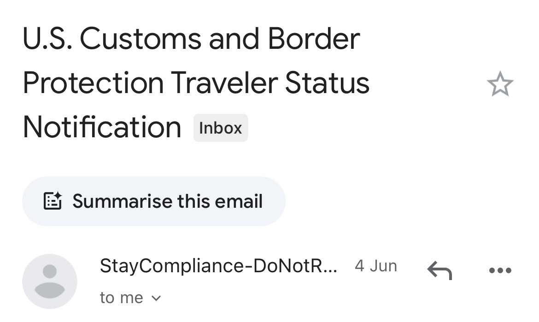The width and height of the screenshot is (539, 322).
Task: Expand recipient details chevron beside "to me"
Action: coord(156,298)
